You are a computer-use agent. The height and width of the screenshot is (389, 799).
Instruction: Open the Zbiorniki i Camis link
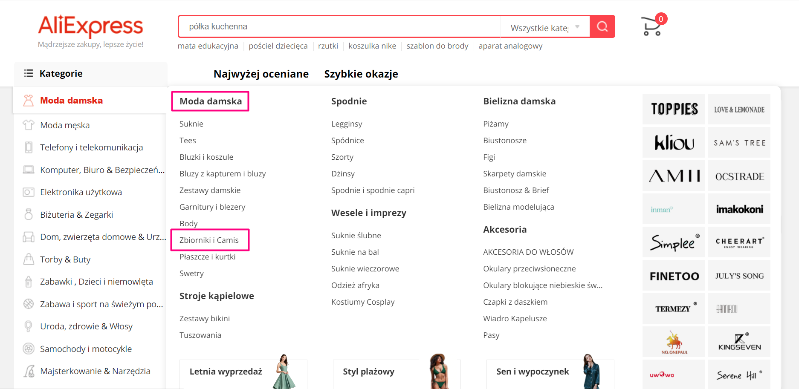(209, 240)
